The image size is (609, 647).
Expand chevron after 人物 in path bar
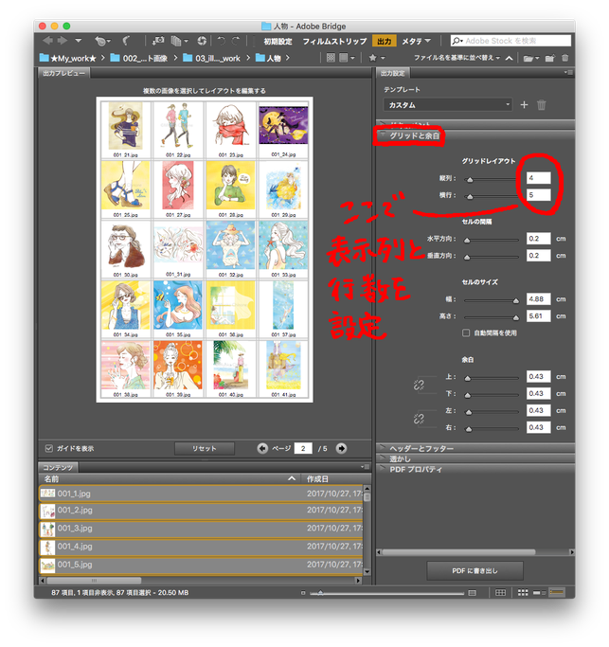coord(288,58)
